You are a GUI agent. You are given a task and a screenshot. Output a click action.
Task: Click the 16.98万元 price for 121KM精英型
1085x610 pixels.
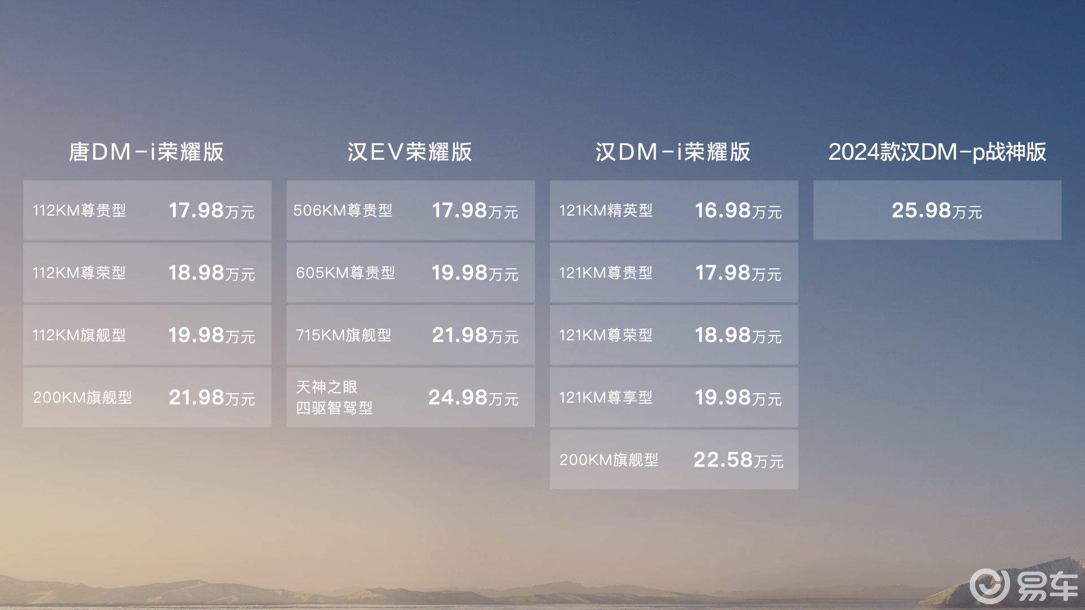(739, 211)
